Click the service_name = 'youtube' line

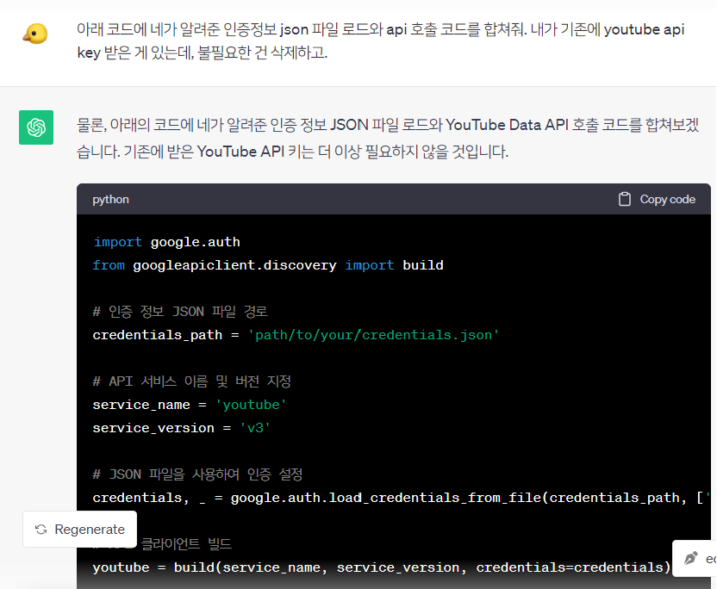click(190, 405)
